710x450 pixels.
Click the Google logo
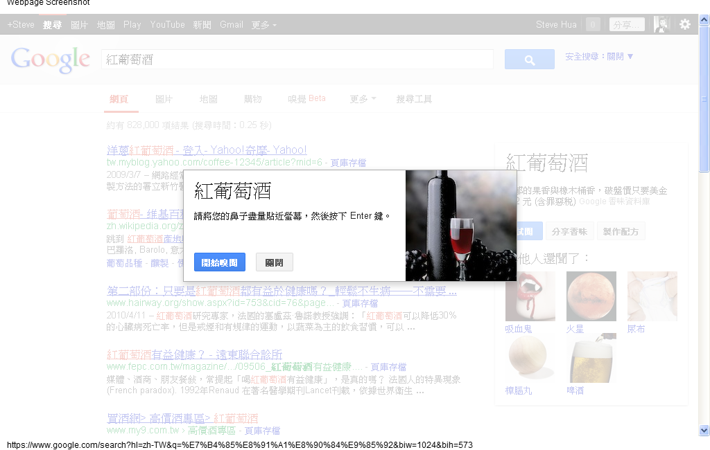(x=50, y=60)
